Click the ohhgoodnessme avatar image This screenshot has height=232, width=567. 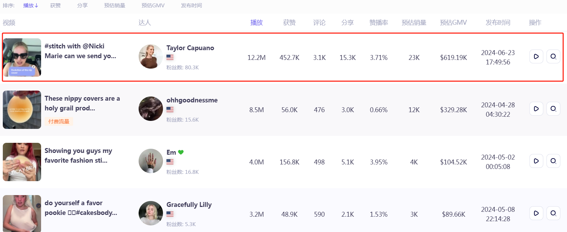[x=150, y=109]
